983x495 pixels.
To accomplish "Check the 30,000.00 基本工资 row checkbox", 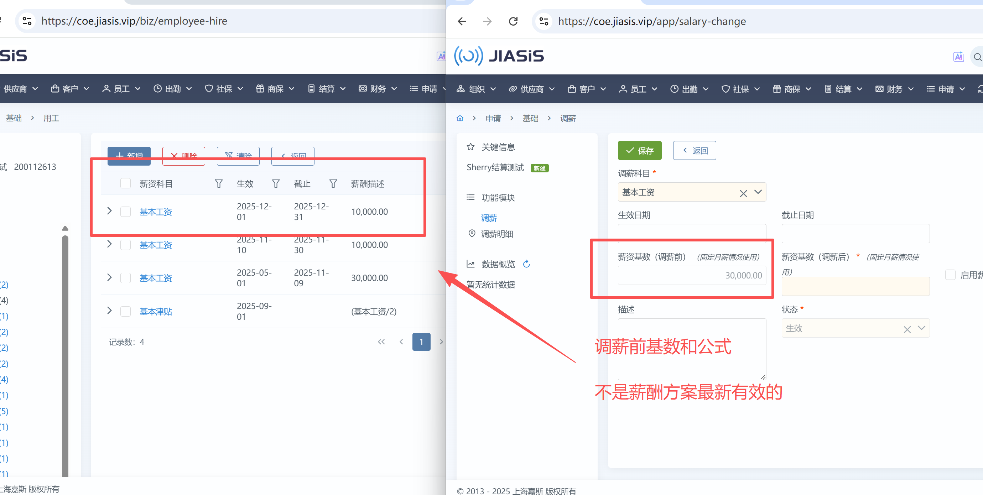I will [125, 278].
